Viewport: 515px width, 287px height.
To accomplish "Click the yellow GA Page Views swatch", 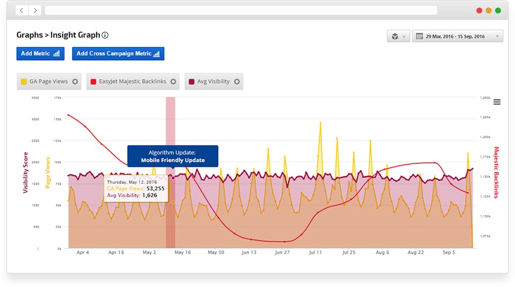I will (24, 81).
